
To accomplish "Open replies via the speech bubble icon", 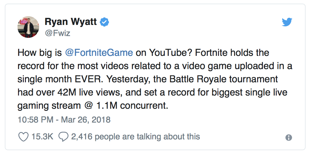I will (x=63, y=137).
